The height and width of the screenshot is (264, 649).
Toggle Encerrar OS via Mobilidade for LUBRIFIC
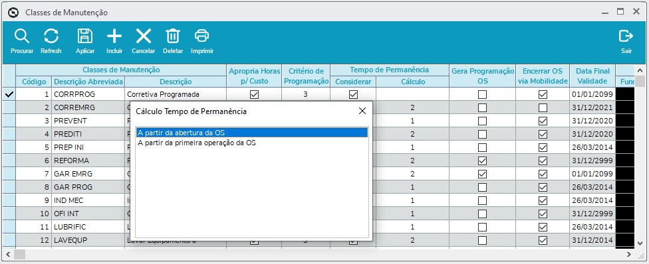point(543,227)
